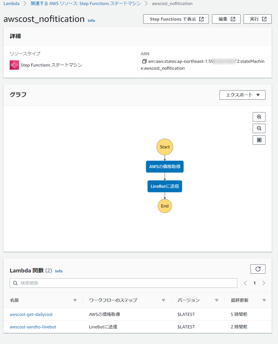This screenshot has height=344, width=278.
Task: Click Info link beside awscost_nofitication title
Action: coord(91,20)
